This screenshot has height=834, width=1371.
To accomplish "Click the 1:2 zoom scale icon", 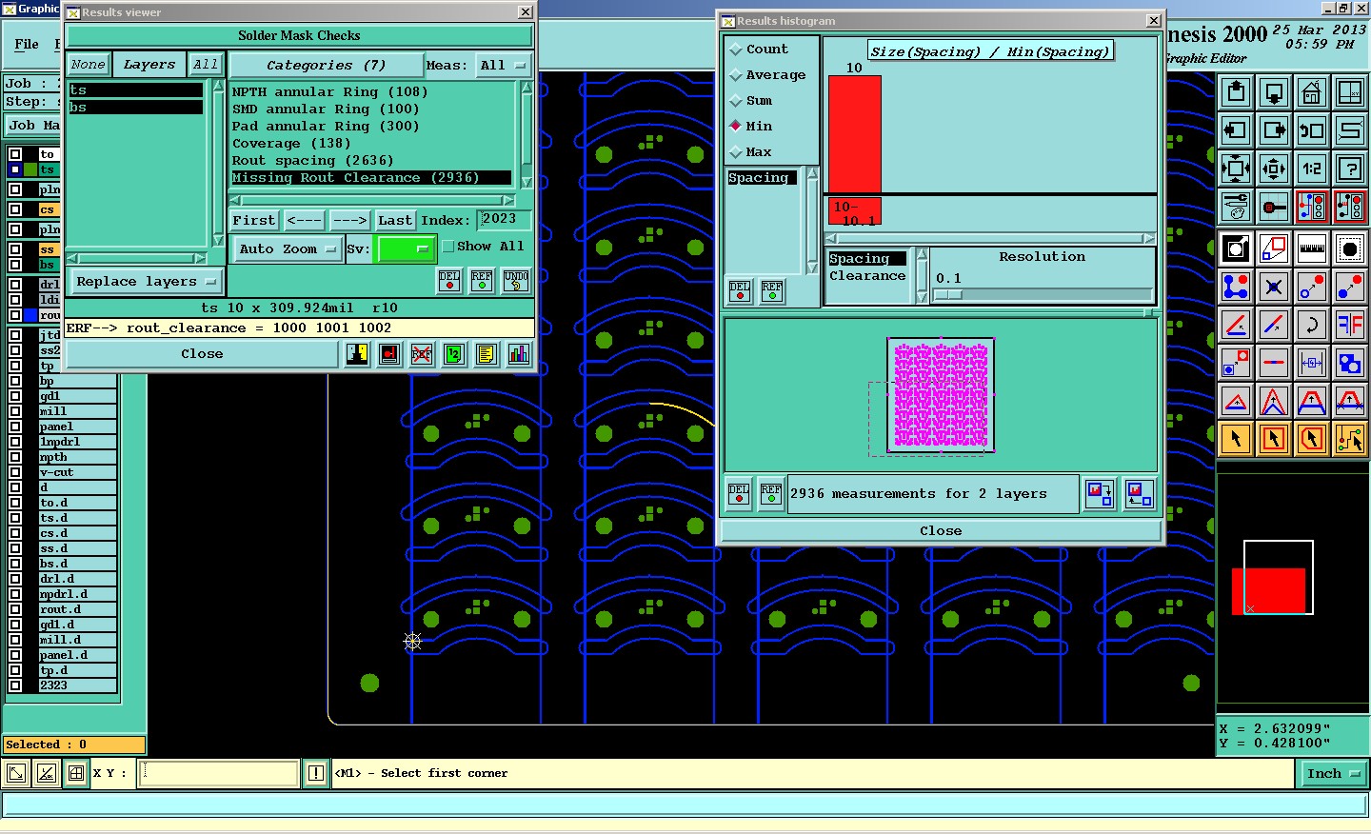I will pos(1312,169).
